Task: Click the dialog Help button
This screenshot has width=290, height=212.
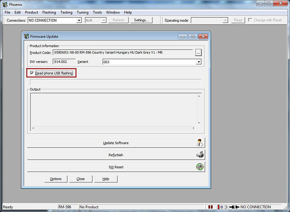Action: pos(106,179)
